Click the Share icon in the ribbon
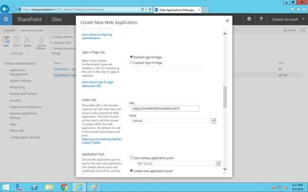Viewport: 308px width, 192px height. [x=289, y=30]
